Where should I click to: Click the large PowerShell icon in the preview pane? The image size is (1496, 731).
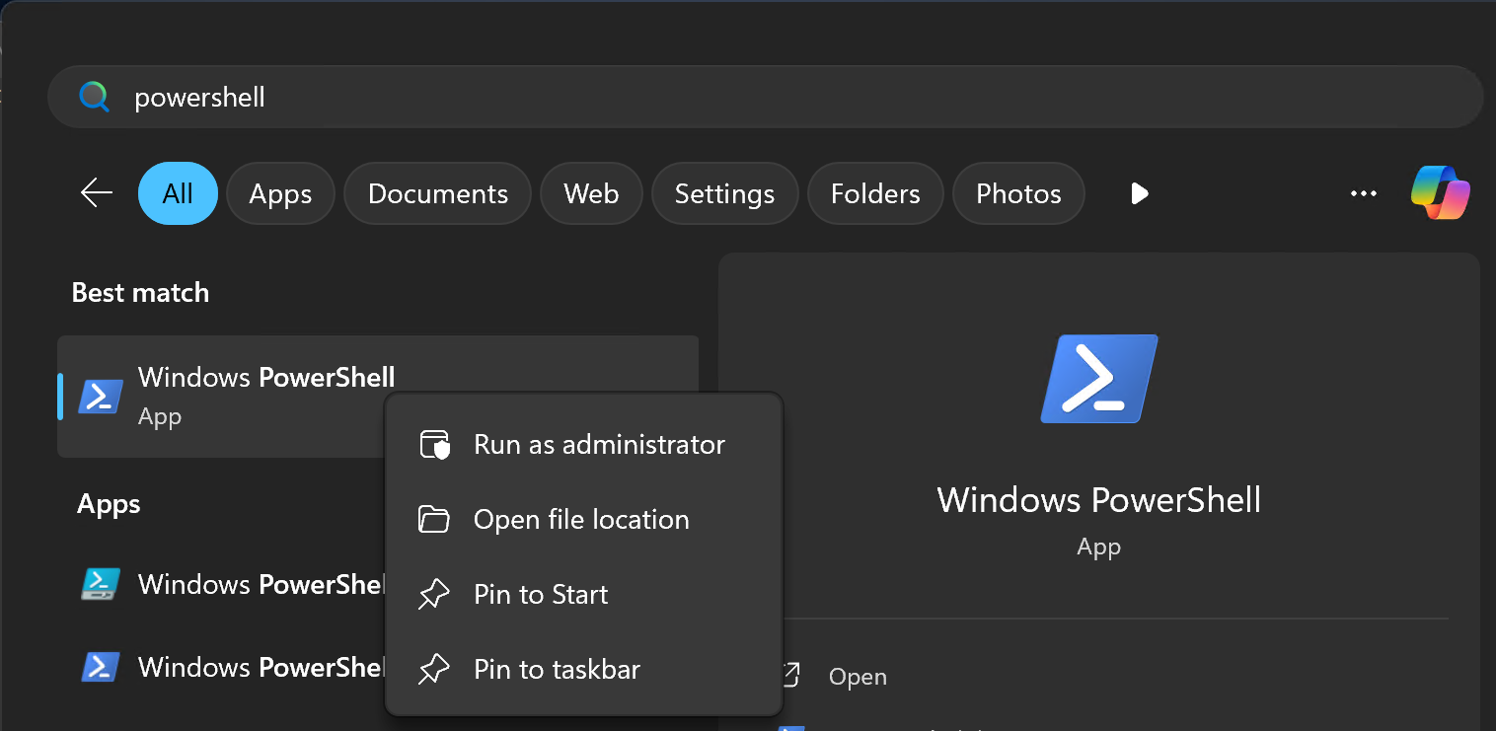pyautogui.click(x=1098, y=379)
